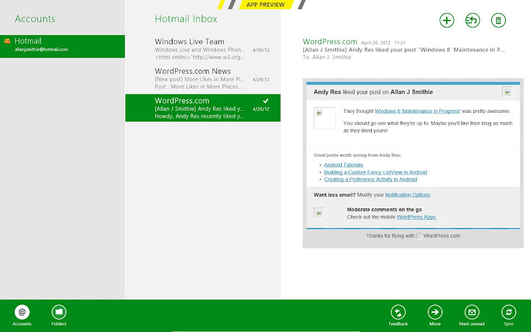
Task: Click Moderate comments on the go text
Action: tap(384, 210)
